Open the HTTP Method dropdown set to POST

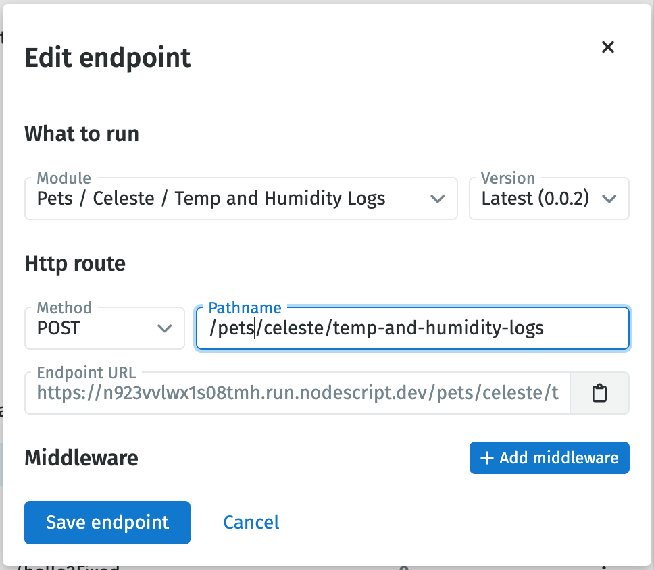coord(105,329)
